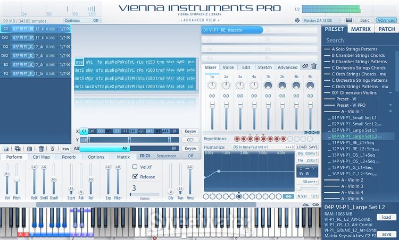This screenshot has height=240, width=399.
Task: Switch to the Ctrl Map tab
Action: pyautogui.click(x=41, y=157)
